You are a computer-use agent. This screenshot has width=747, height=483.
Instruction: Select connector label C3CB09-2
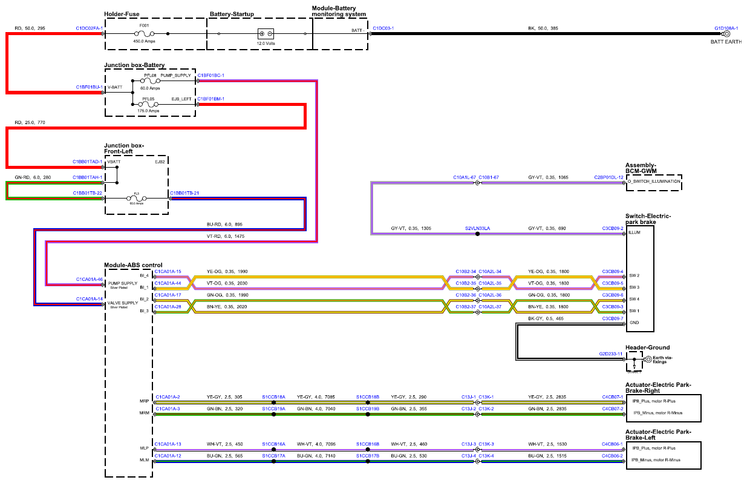tap(613, 228)
